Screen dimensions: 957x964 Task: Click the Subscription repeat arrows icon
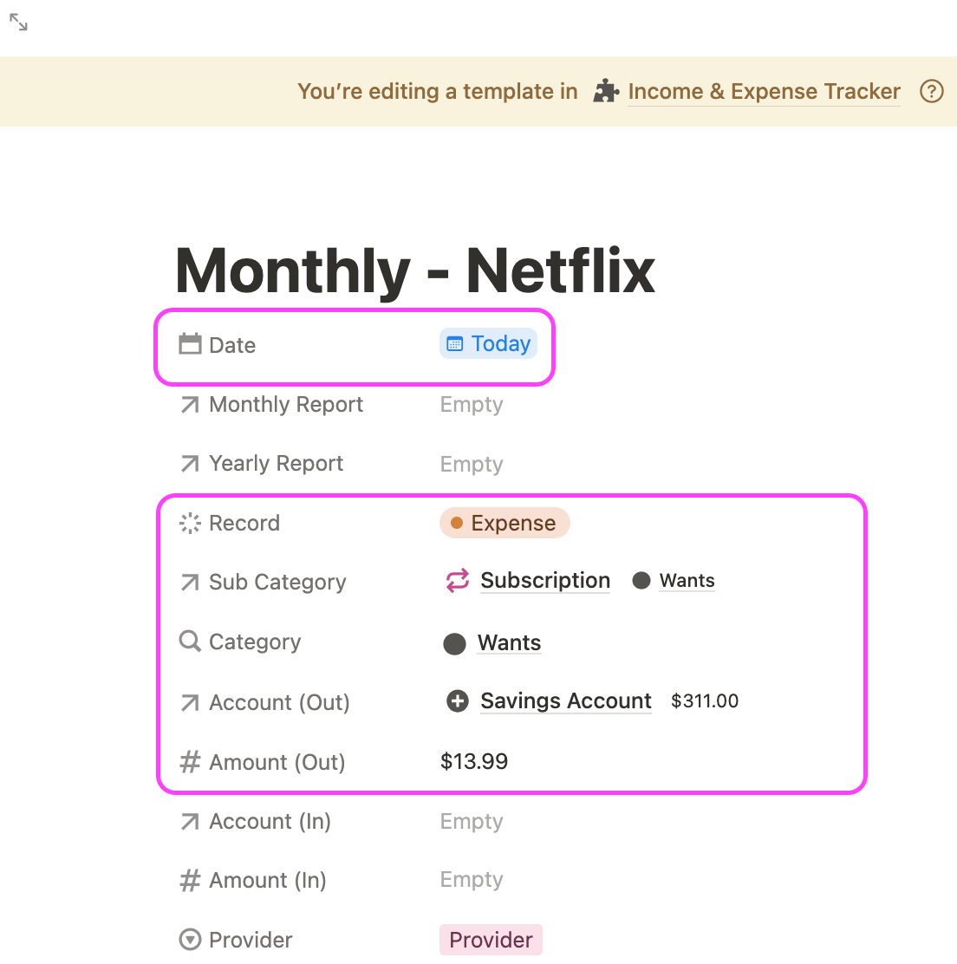pyautogui.click(x=458, y=580)
